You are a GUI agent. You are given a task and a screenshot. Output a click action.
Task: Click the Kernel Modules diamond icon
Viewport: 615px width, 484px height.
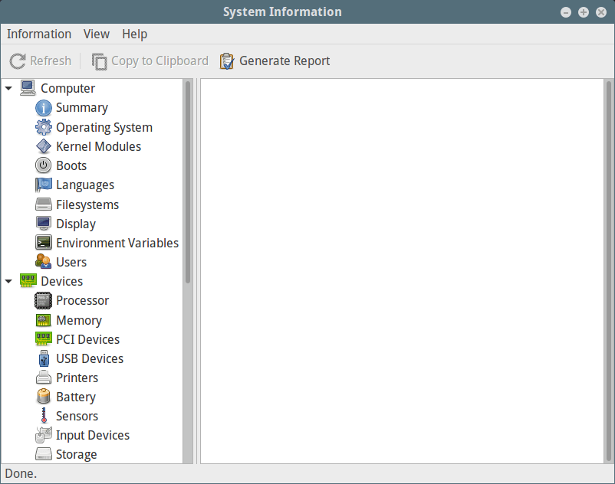43,146
